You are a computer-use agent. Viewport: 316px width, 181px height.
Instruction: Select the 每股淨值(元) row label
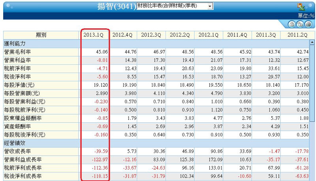19,85
